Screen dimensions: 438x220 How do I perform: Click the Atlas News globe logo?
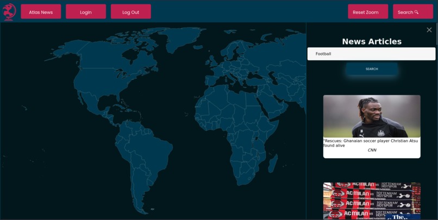[9, 12]
